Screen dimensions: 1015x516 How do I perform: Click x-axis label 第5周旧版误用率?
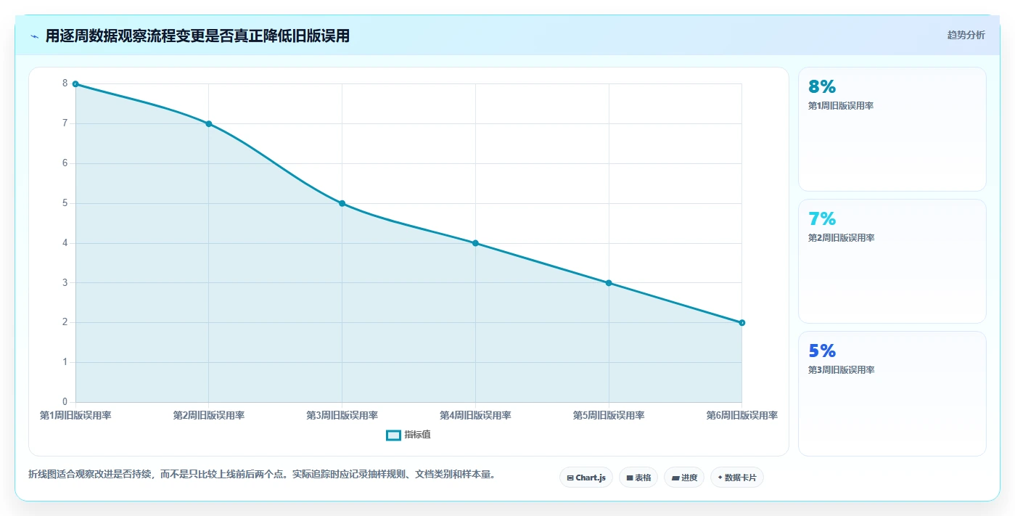click(x=609, y=416)
